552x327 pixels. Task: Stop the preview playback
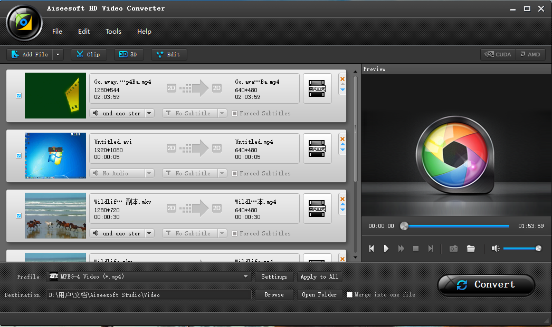416,249
